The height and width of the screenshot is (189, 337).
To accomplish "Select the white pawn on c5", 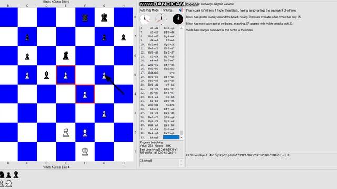I will (x=27, y=76).
